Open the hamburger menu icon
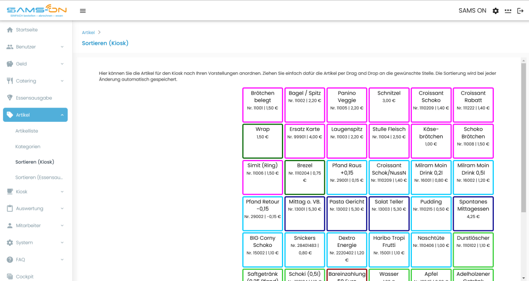 pos(83,11)
